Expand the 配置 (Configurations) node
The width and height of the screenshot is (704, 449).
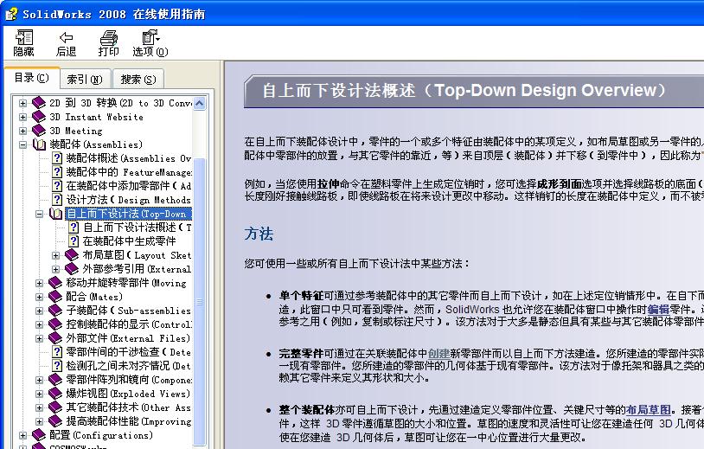[x=22, y=435]
